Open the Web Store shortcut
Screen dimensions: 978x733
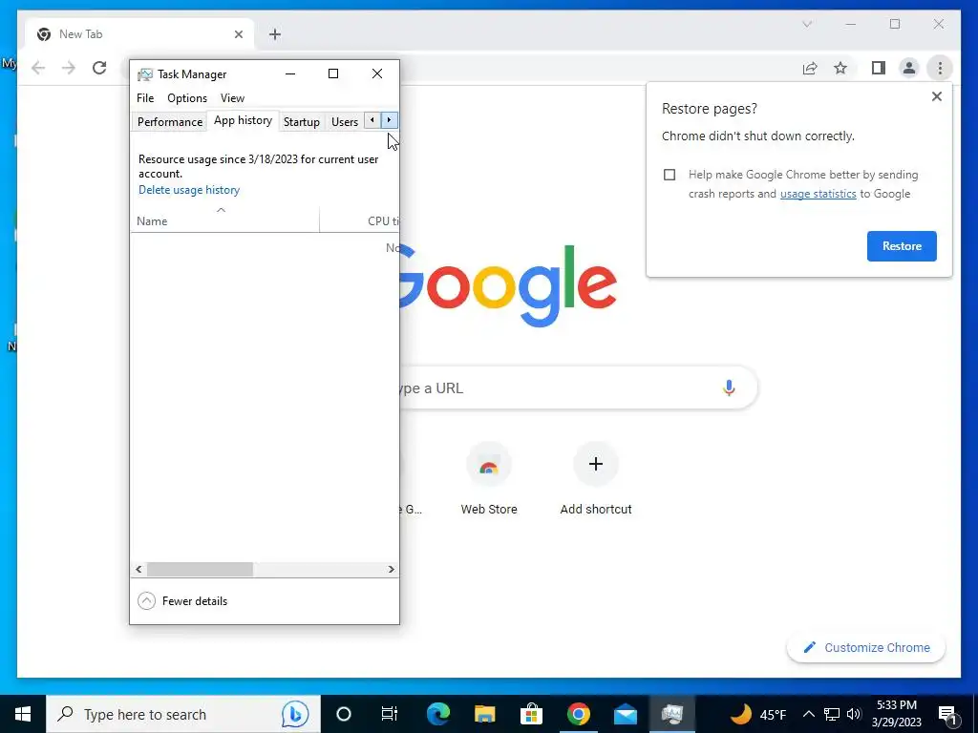click(489, 479)
